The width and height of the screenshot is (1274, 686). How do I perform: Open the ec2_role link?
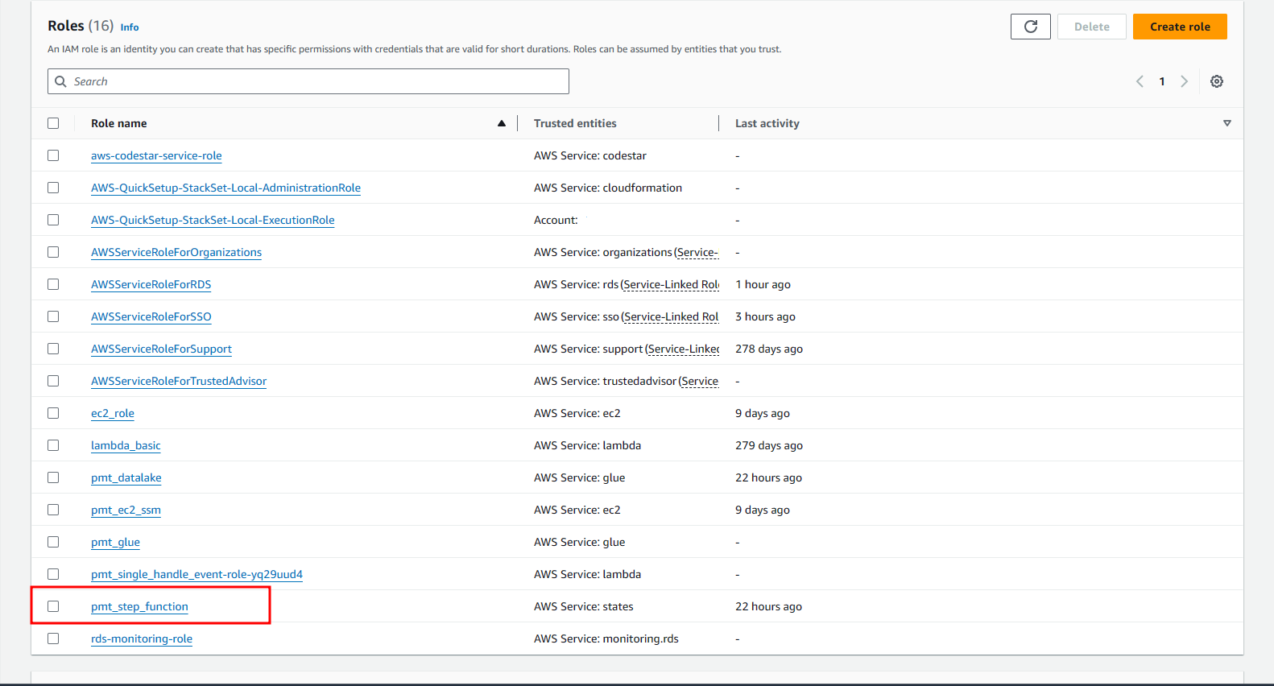click(x=113, y=413)
